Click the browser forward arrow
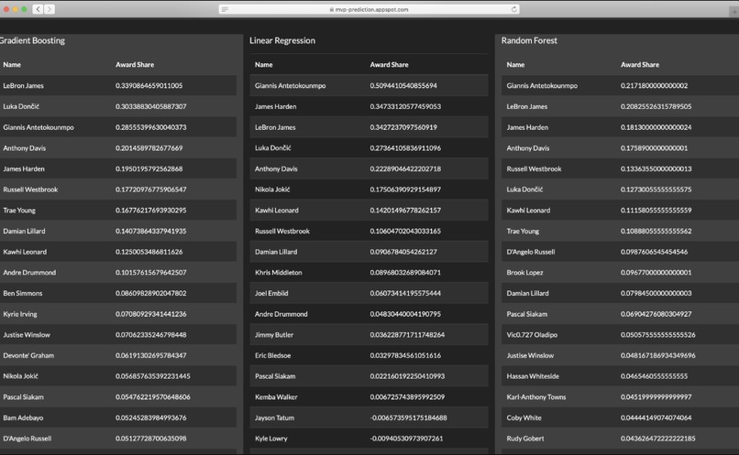This screenshot has width=739, height=455. (x=50, y=9)
